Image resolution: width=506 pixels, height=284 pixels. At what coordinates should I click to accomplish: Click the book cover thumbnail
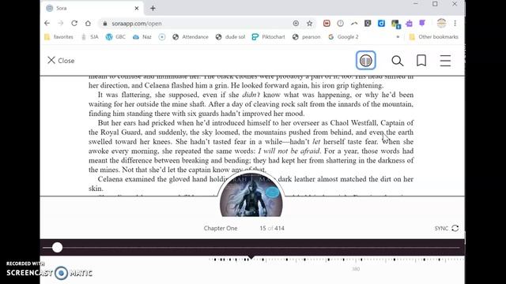[x=251, y=196]
